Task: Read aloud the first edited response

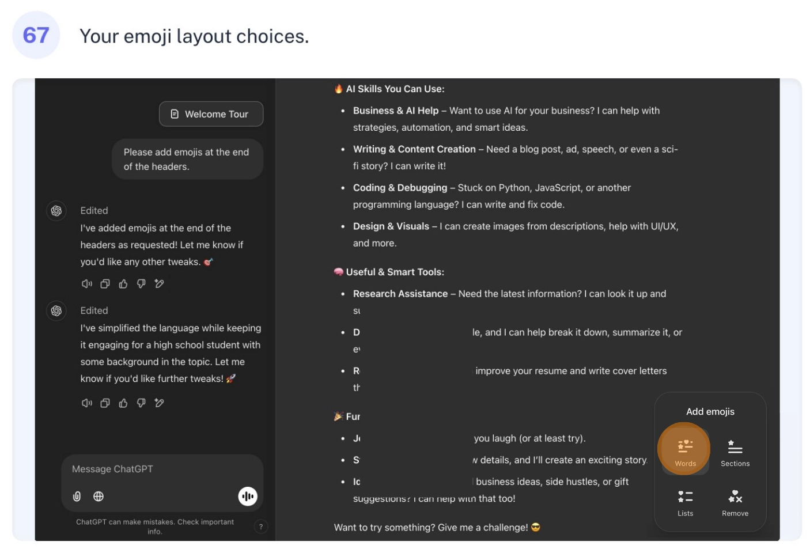Action: 87,283
